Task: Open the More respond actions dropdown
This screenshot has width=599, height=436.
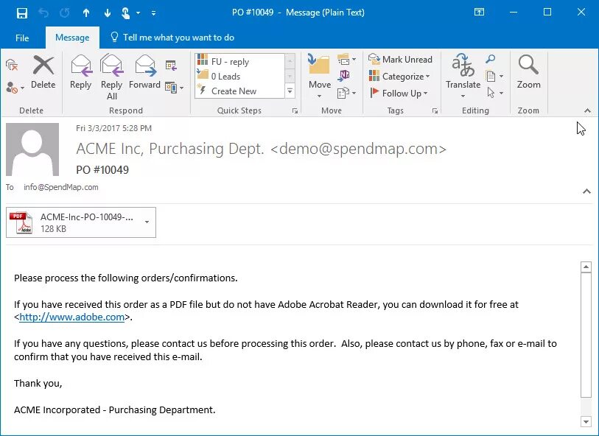Action: pos(174,88)
